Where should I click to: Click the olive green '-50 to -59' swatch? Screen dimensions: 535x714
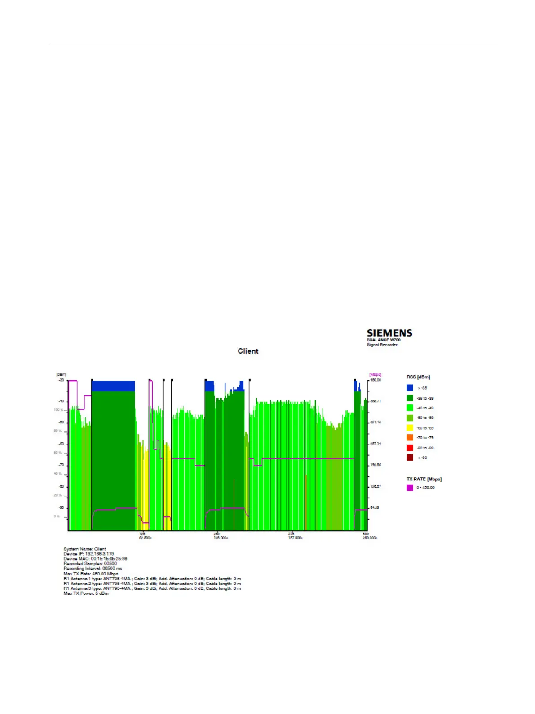click(x=410, y=418)
